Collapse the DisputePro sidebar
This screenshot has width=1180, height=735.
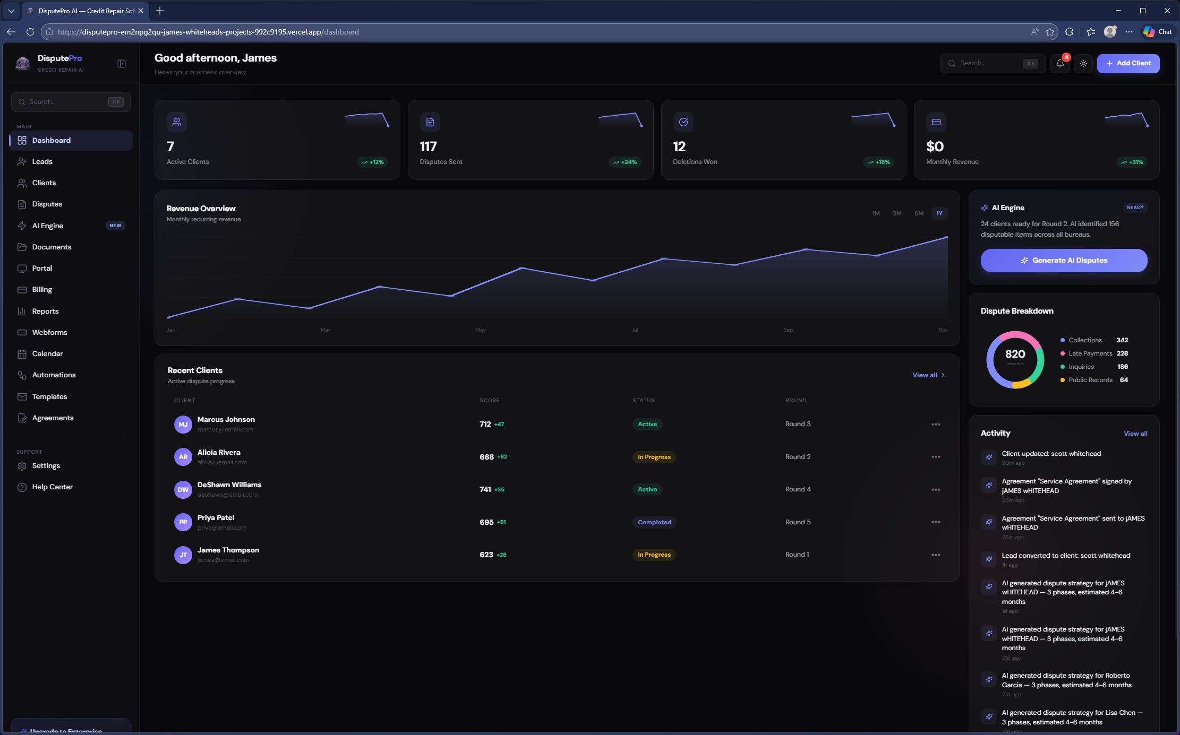122,63
